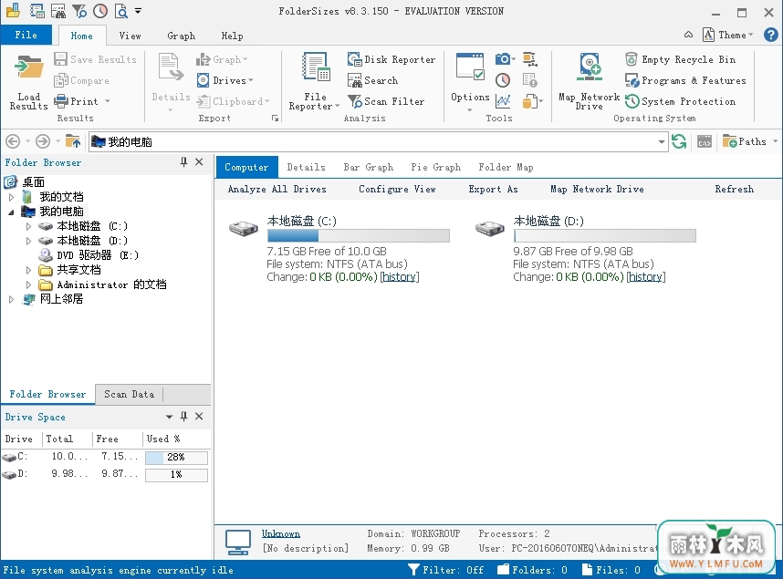This screenshot has height=579, width=783.
Task: Click the trend line chart icon in Tools
Action: click(503, 101)
